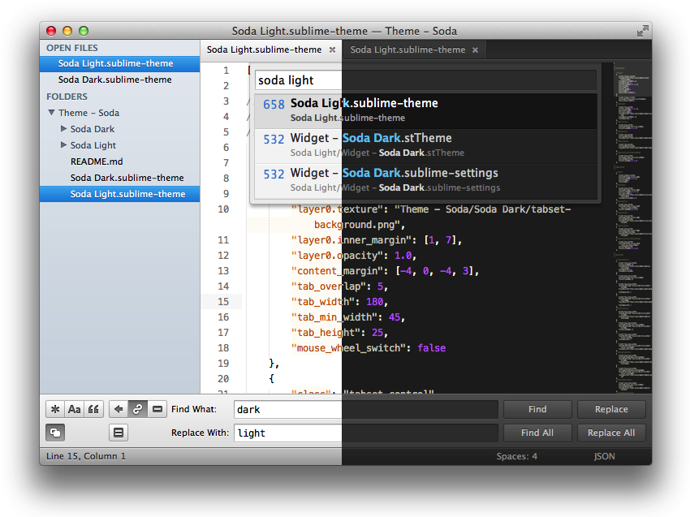Toggle regular expression search option
Screen dimensions: 690x517
(x=55, y=409)
